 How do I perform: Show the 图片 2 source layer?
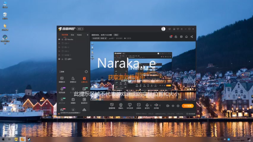click(59, 47)
